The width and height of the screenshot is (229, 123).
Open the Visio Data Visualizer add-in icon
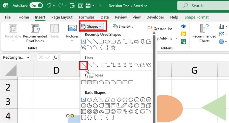pos(183,27)
